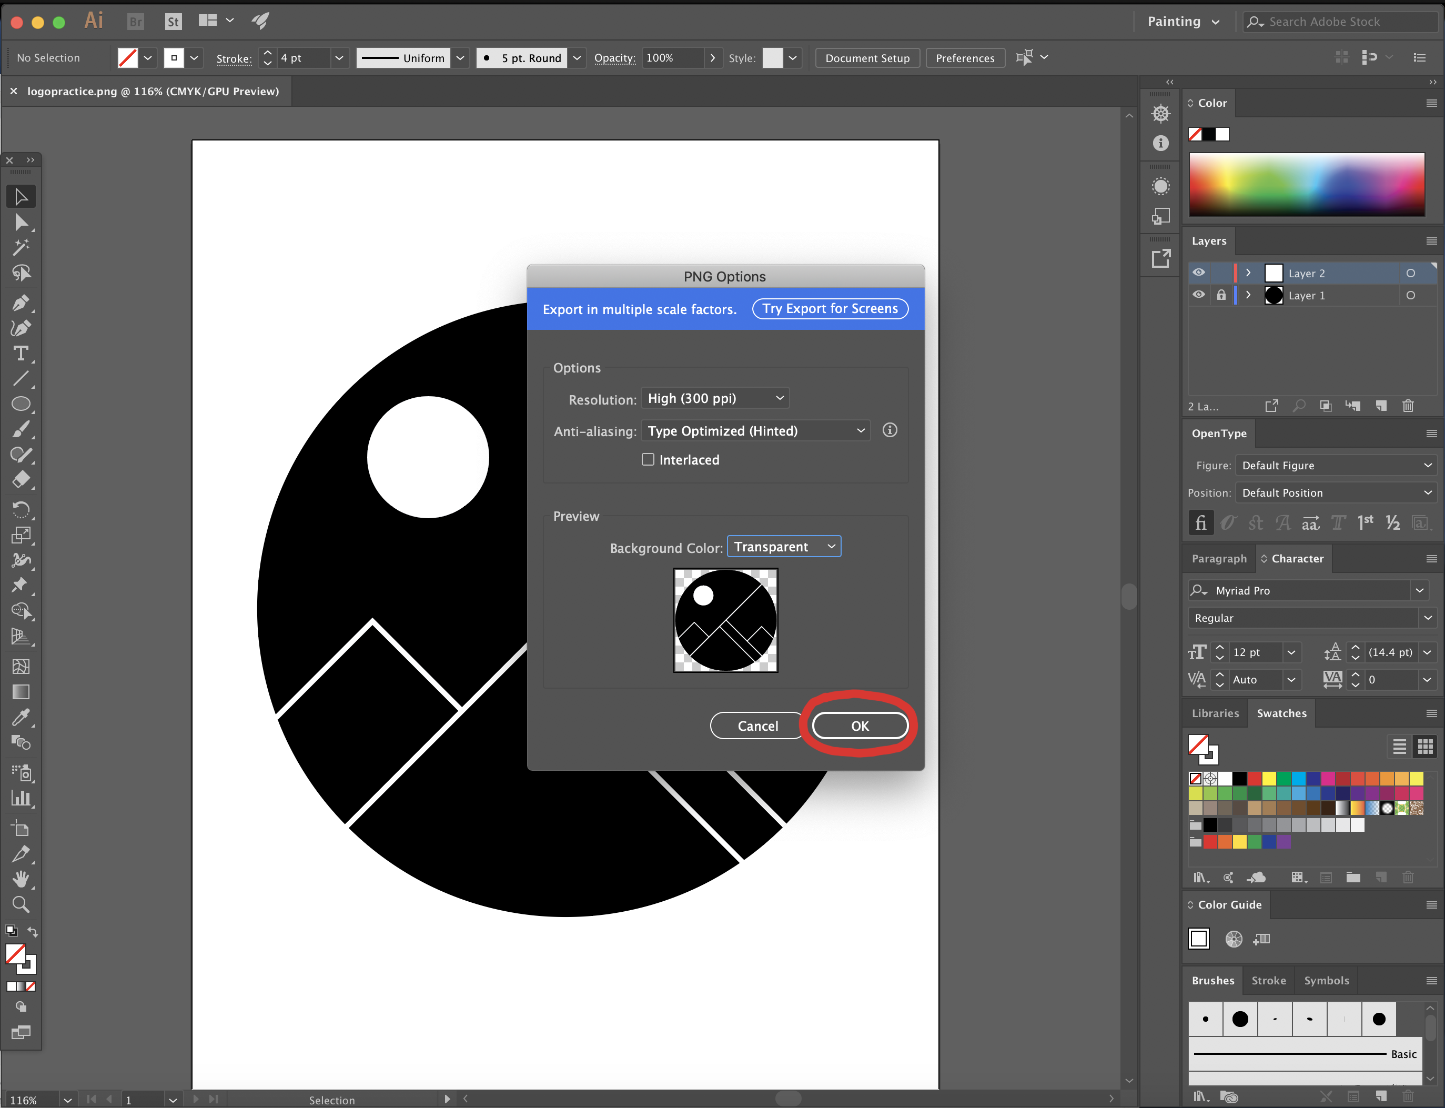Screen dimensions: 1445x1108
Task: Hide Layer 1 with its visibility eye
Action: [x=1198, y=295]
